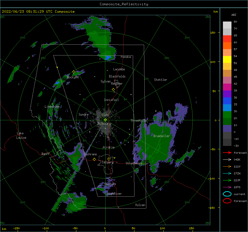Select the magenta 39–42 dBZ color swatch
Screen dimensions: 248x232
coord(227,87)
